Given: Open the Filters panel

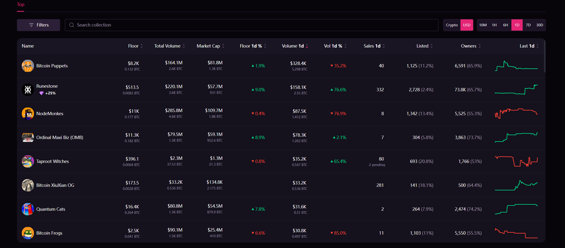Looking at the screenshot, I should 39,25.
